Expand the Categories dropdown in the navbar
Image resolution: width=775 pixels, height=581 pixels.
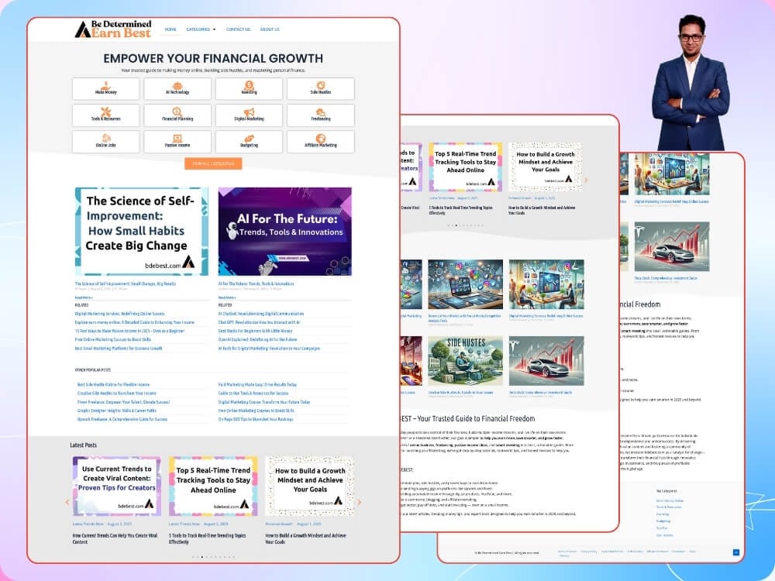coord(199,29)
